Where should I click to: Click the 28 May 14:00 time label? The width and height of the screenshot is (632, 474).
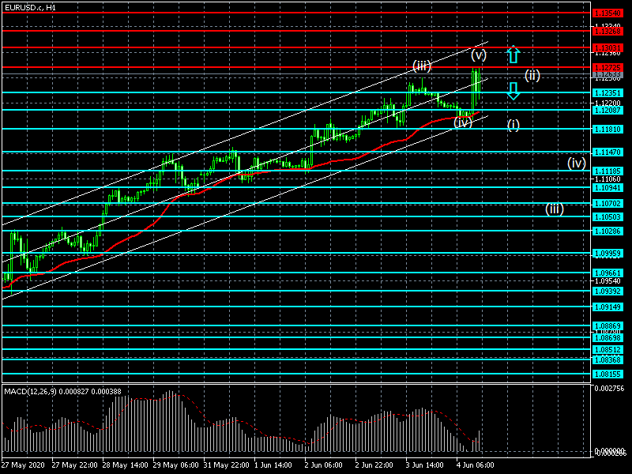point(126,465)
